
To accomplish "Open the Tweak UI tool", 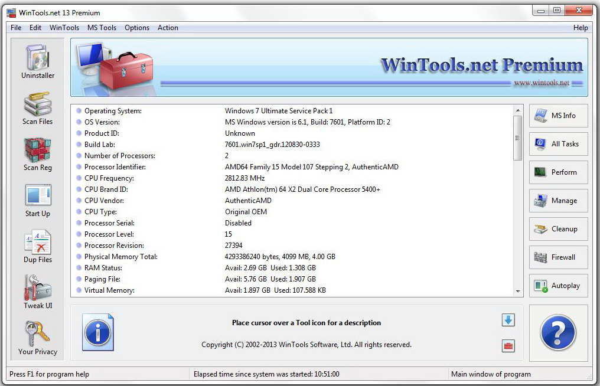I will pyautogui.click(x=38, y=292).
